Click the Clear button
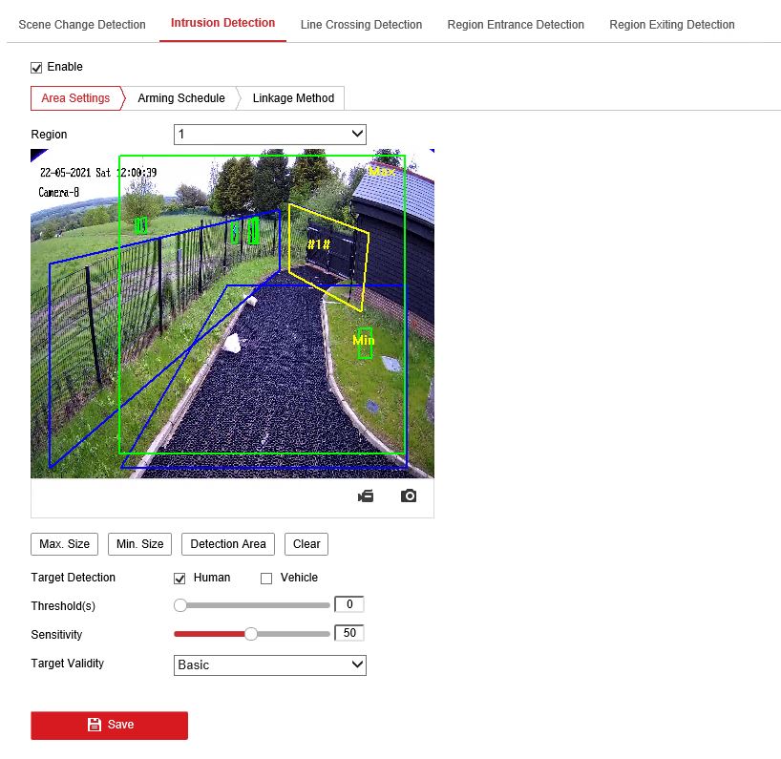This screenshot has height=759, width=781. (x=306, y=544)
